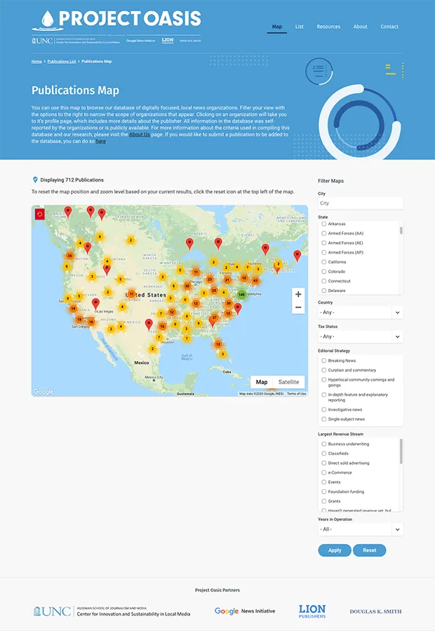
Task: Zoom out with the map minus button
Action: (x=298, y=308)
